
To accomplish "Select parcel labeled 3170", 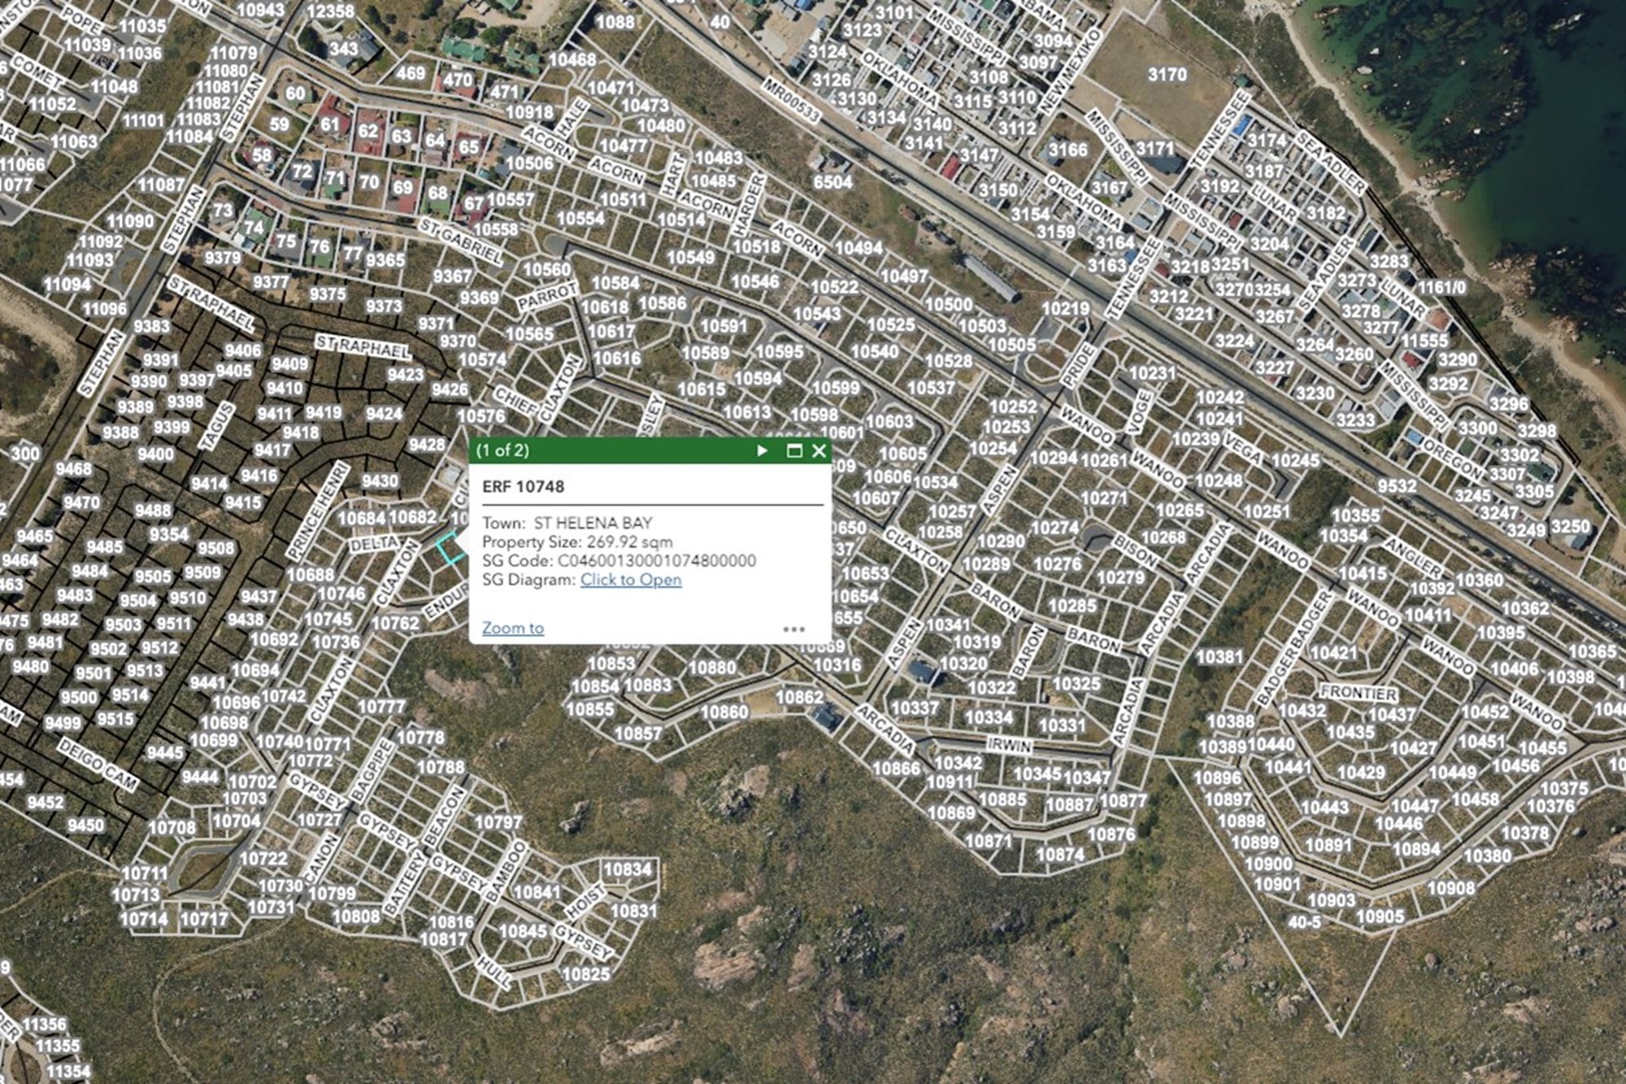I will point(1167,75).
